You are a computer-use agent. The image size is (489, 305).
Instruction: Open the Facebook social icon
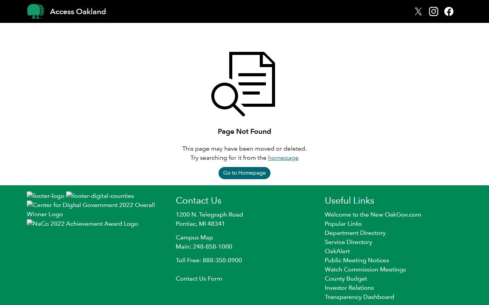click(x=449, y=11)
